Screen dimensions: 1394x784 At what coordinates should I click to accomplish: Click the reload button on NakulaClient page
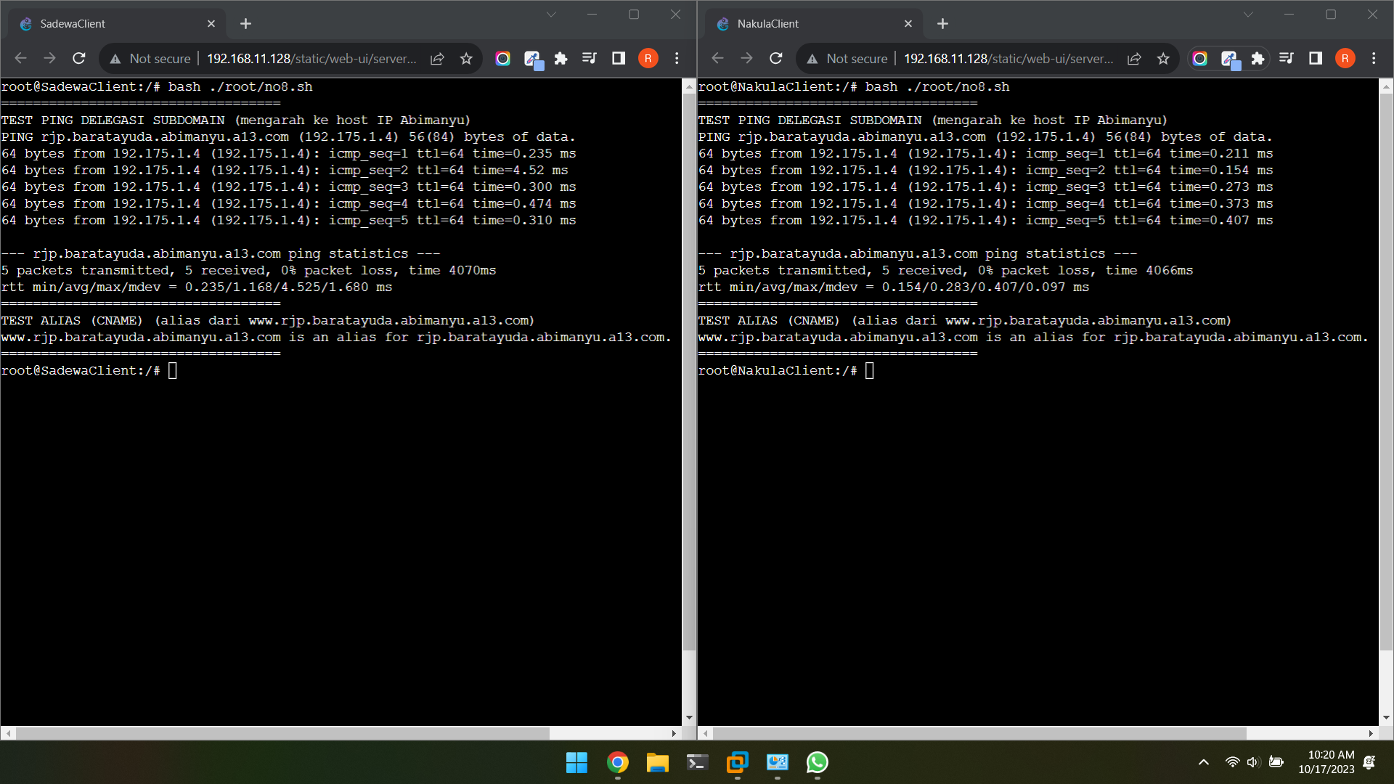775,58
